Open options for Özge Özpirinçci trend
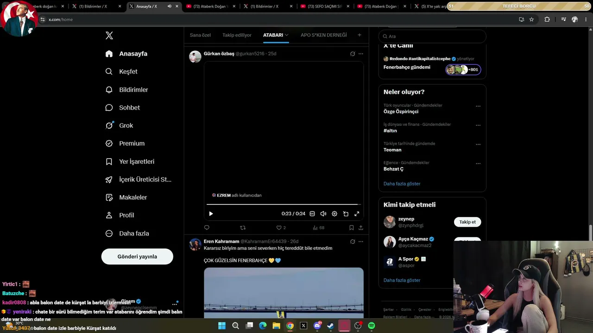 point(478,106)
